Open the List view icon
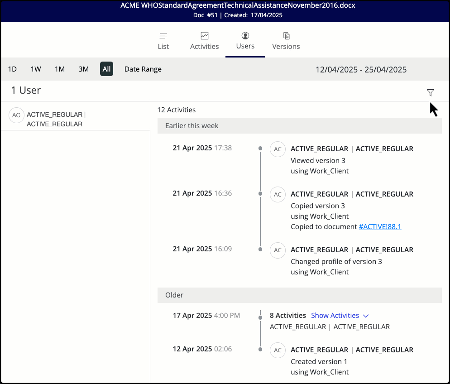Image resolution: width=450 pixels, height=384 pixels. pyautogui.click(x=163, y=35)
